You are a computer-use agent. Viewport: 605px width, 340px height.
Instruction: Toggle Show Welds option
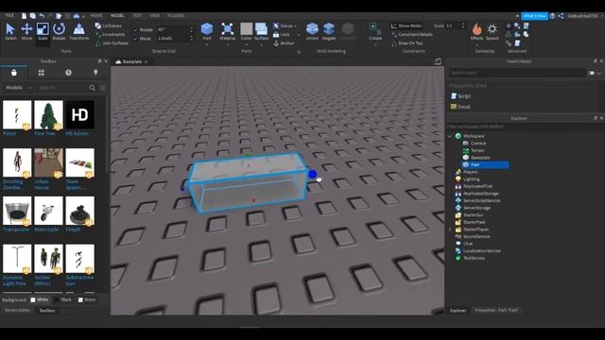coord(406,25)
